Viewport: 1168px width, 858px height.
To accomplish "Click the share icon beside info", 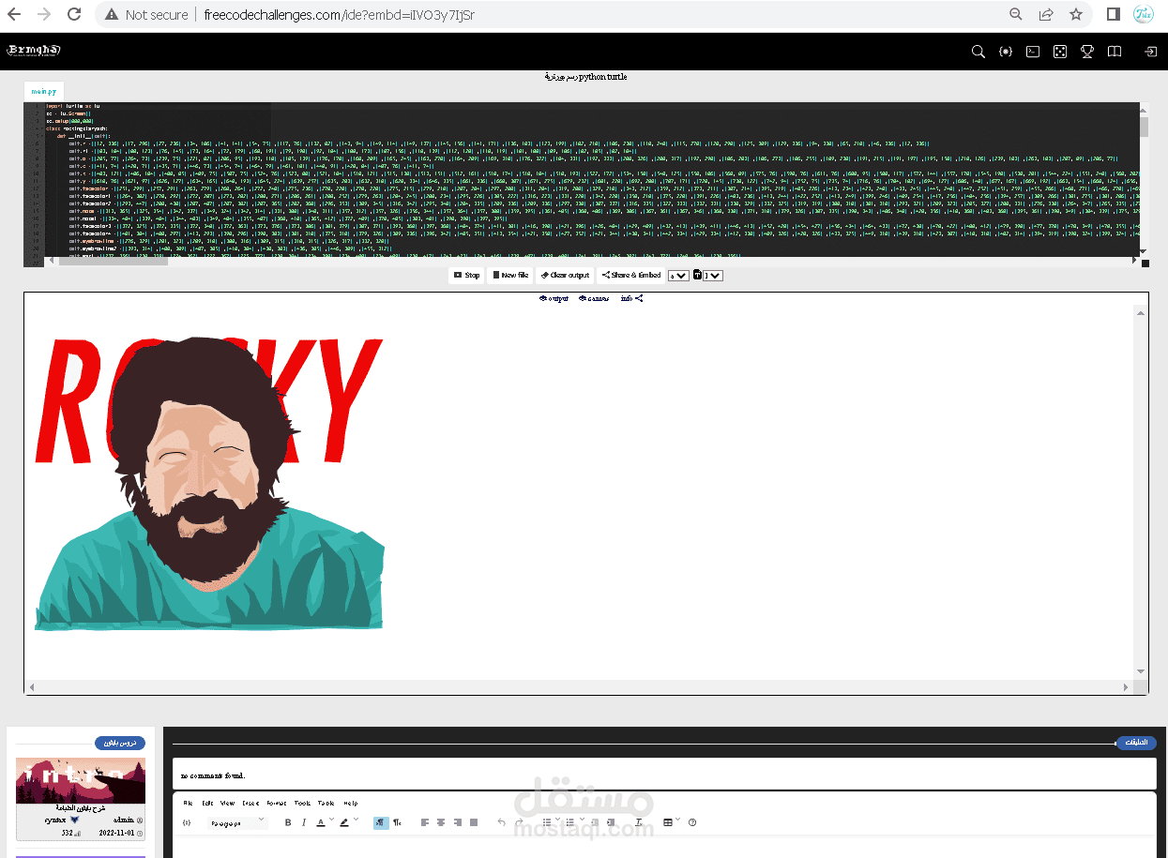I will pos(639,298).
